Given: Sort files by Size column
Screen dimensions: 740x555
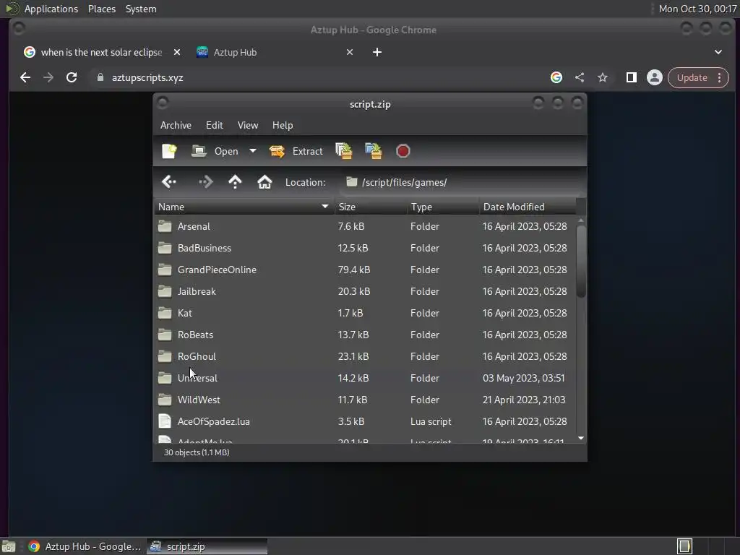Looking at the screenshot, I should (x=371, y=207).
